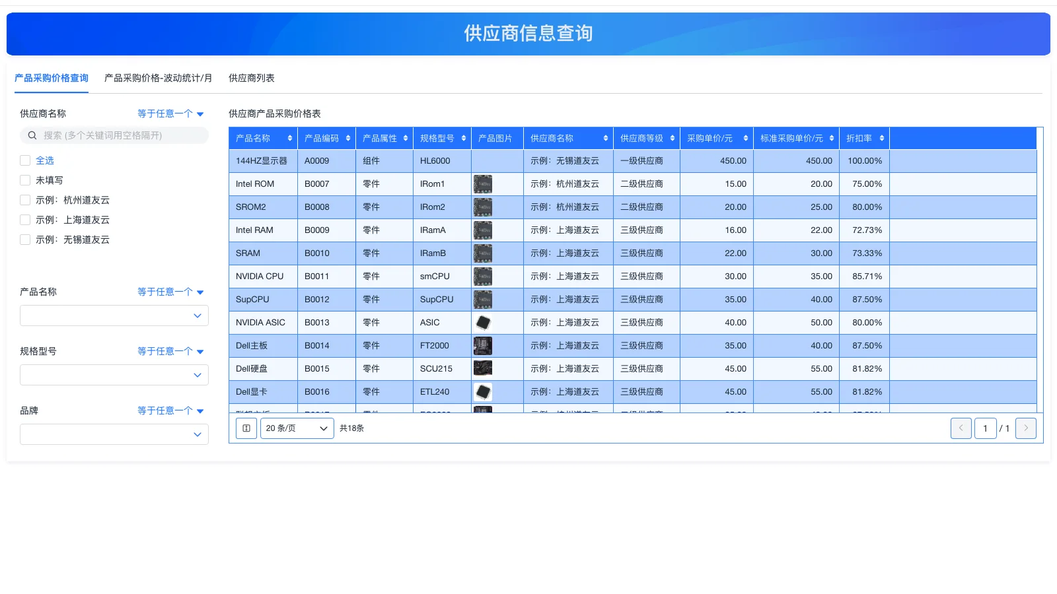Image resolution: width=1057 pixels, height=594 pixels.
Task: Click the page number input field showing 1
Action: click(985, 428)
